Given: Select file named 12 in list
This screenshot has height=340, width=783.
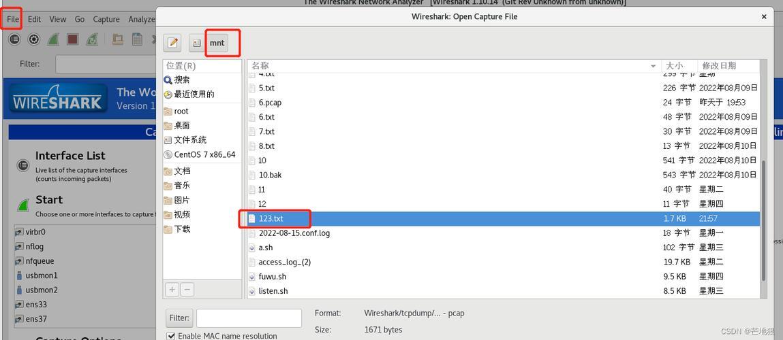Looking at the screenshot, I should [504, 204].
